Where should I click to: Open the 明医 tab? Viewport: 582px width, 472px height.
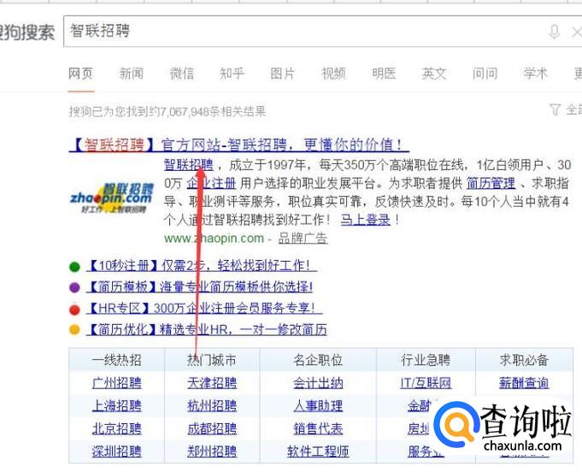(x=384, y=74)
